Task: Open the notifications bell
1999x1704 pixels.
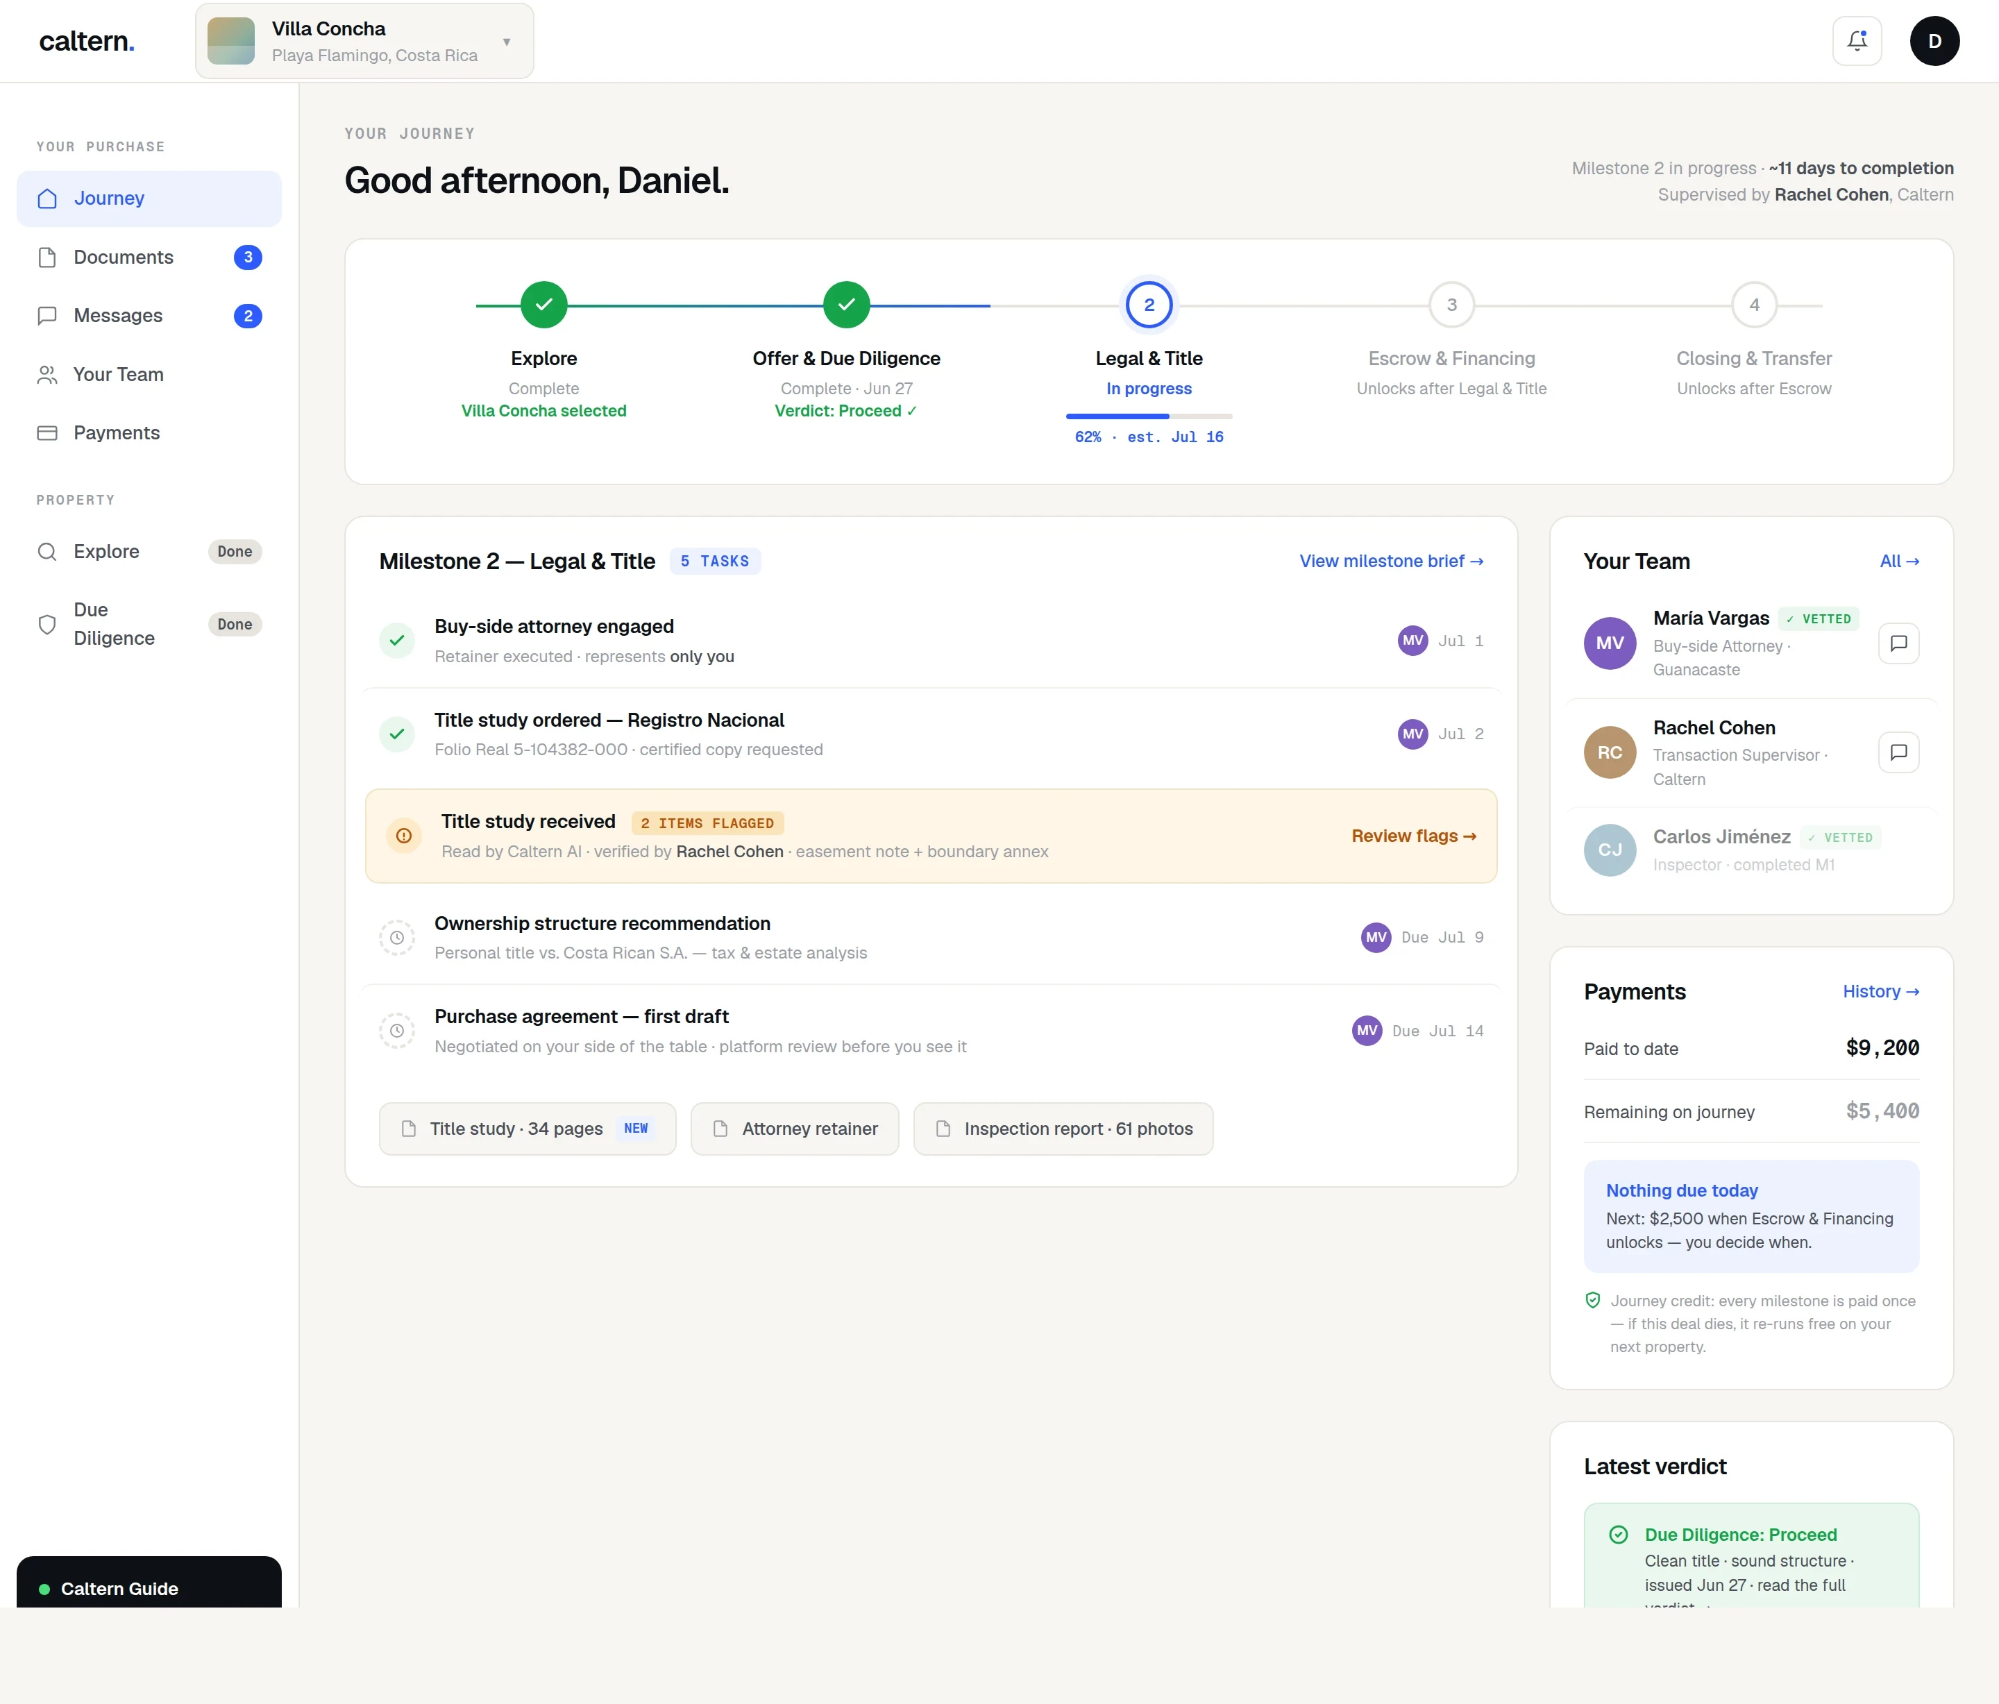Action: coord(1856,40)
